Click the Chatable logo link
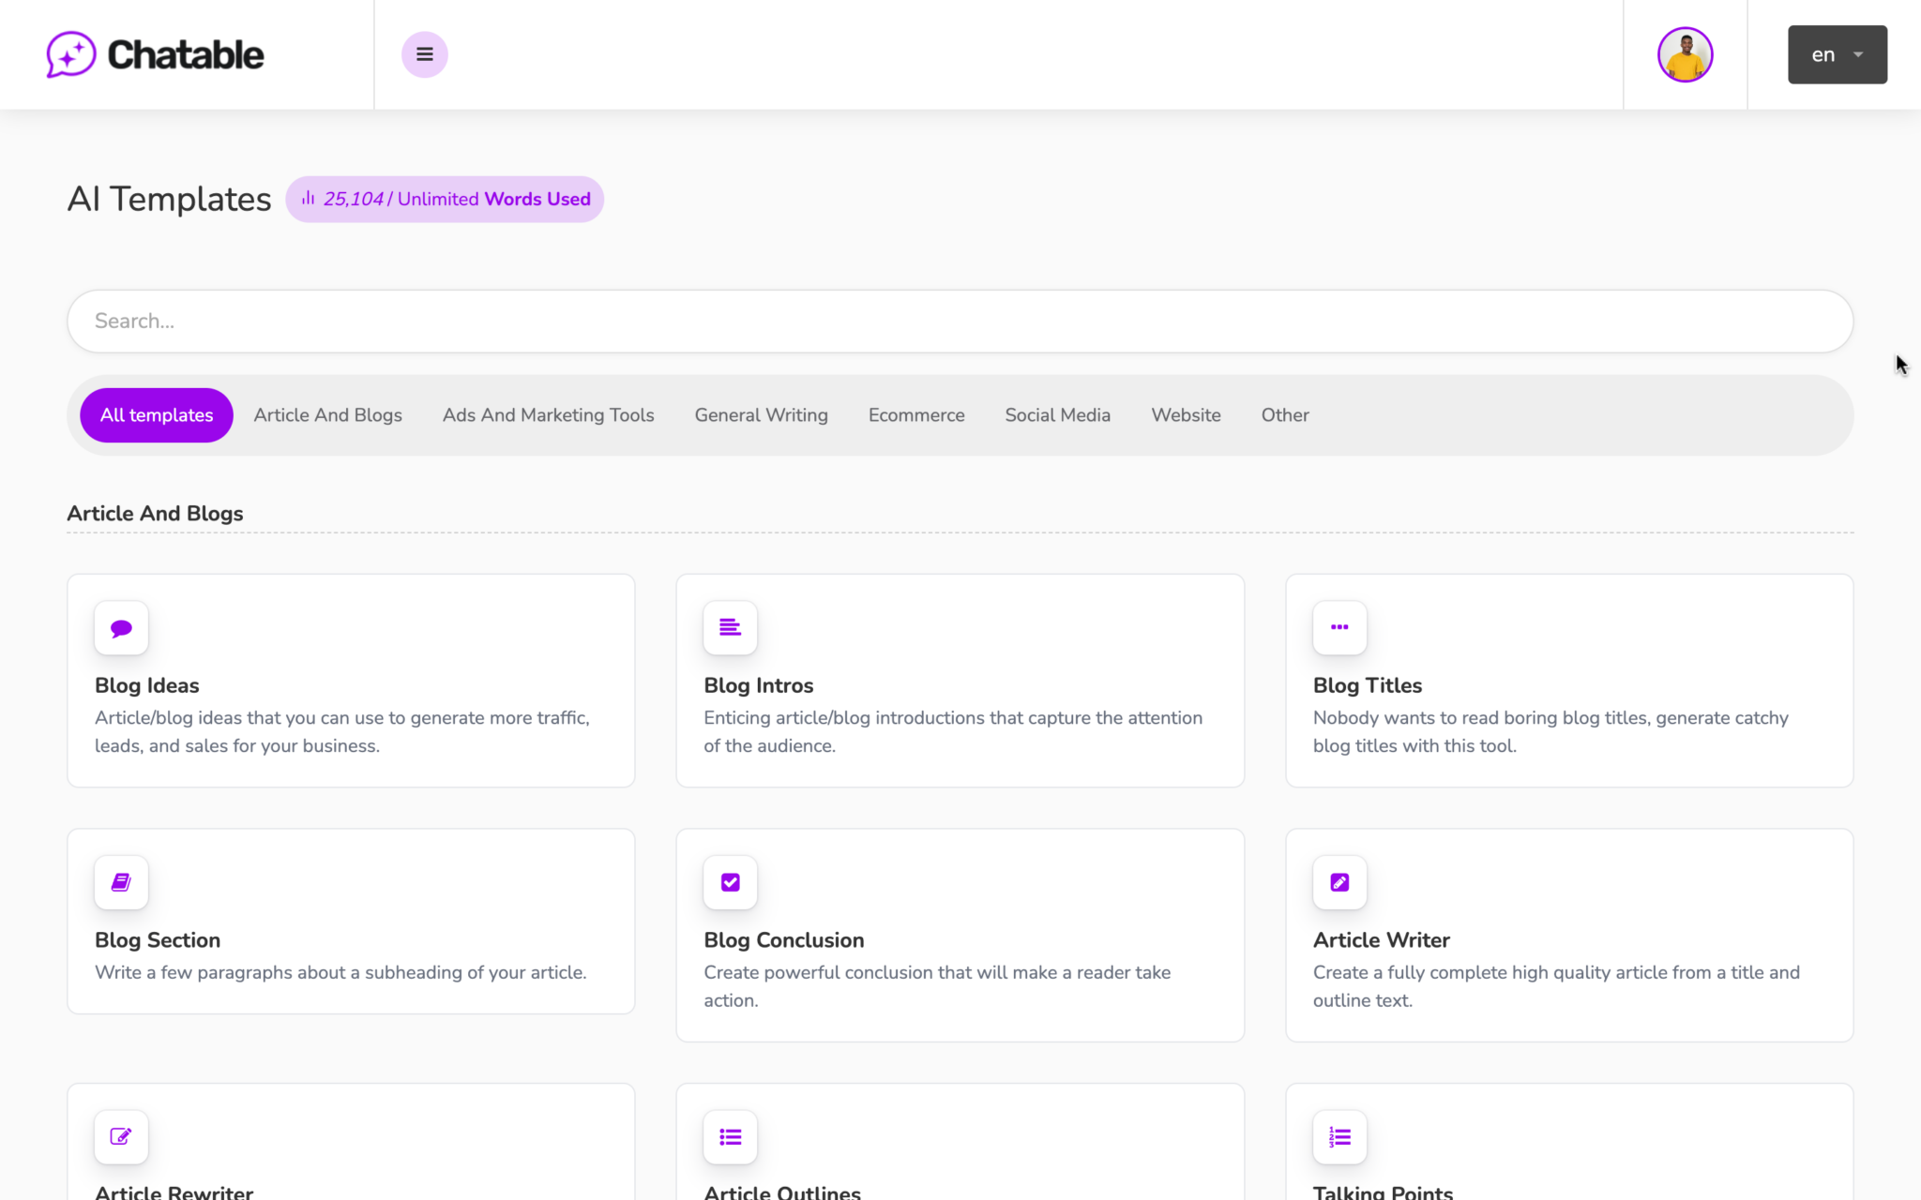The width and height of the screenshot is (1921, 1200). pos(156,54)
